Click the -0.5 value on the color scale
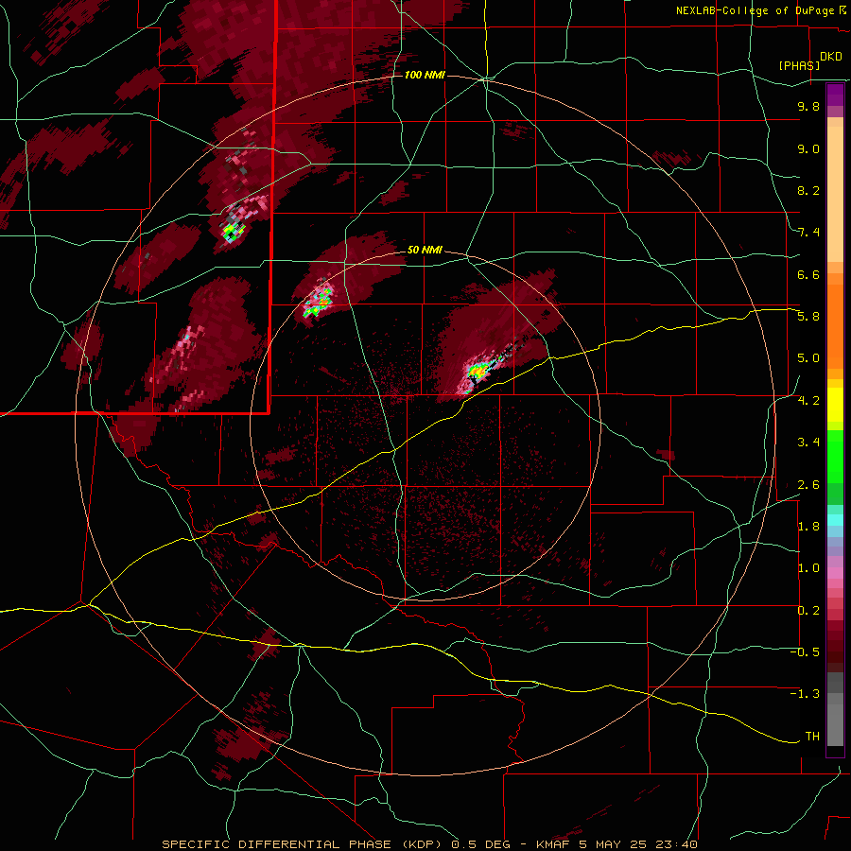The height and width of the screenshot is (851, 851). pyautogui.click(x=806, y=652)
